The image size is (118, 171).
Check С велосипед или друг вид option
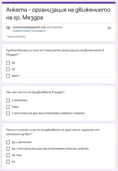click(8, 113)
